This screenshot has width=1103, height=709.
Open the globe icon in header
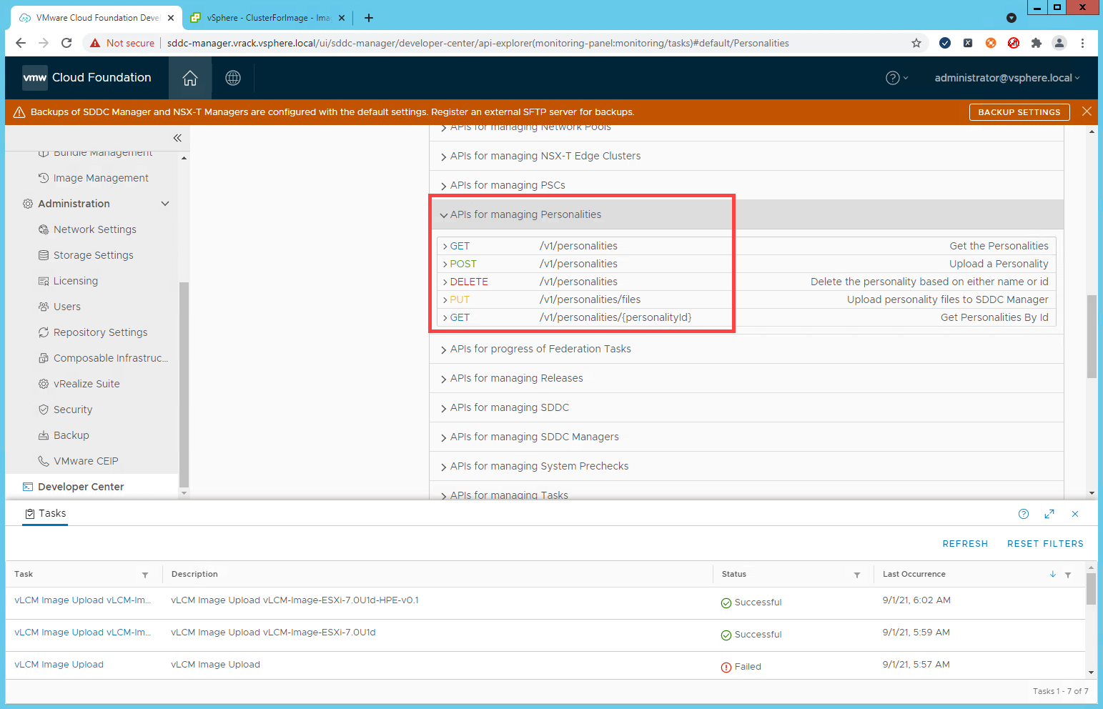233,78
